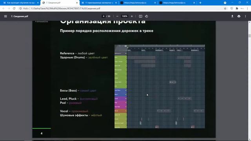Click the 'Pad – розовый' text line

pos(71,103)
